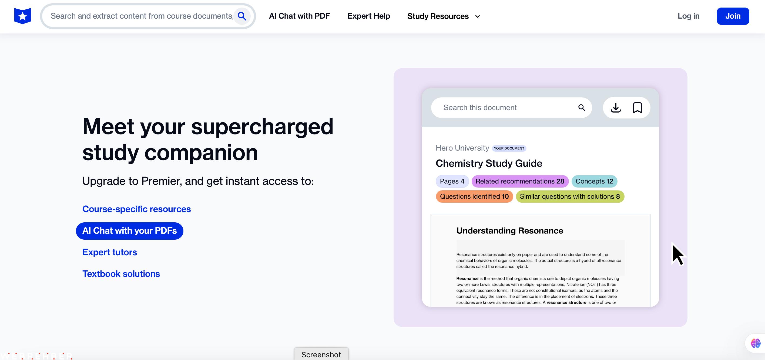This screenshot has height=360, width=765.
Task: Click the Understanding Resonance heading
Action: (510, 231)
